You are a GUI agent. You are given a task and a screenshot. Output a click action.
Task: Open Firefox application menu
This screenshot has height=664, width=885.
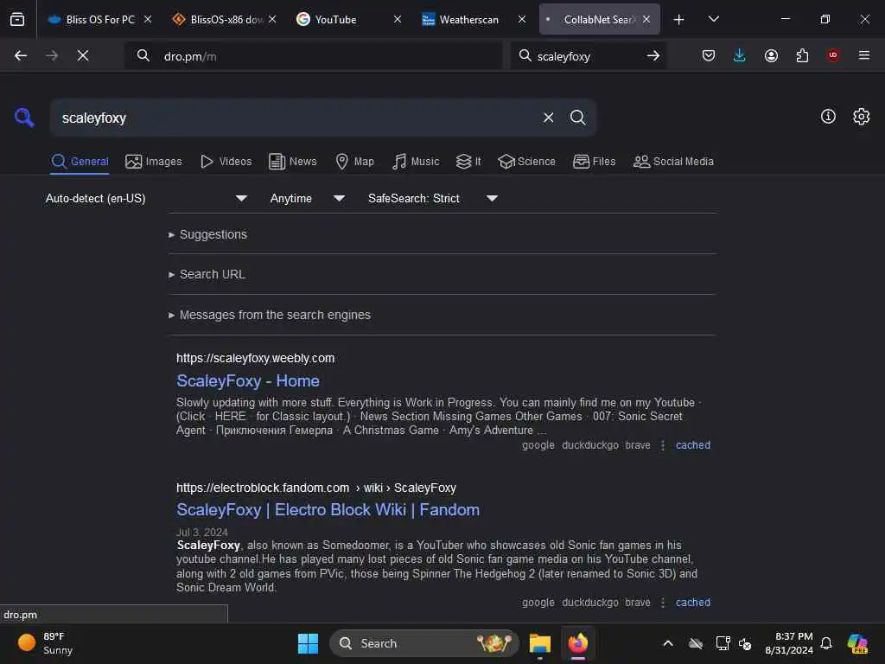pyautogui.click(x=864, y=55)
